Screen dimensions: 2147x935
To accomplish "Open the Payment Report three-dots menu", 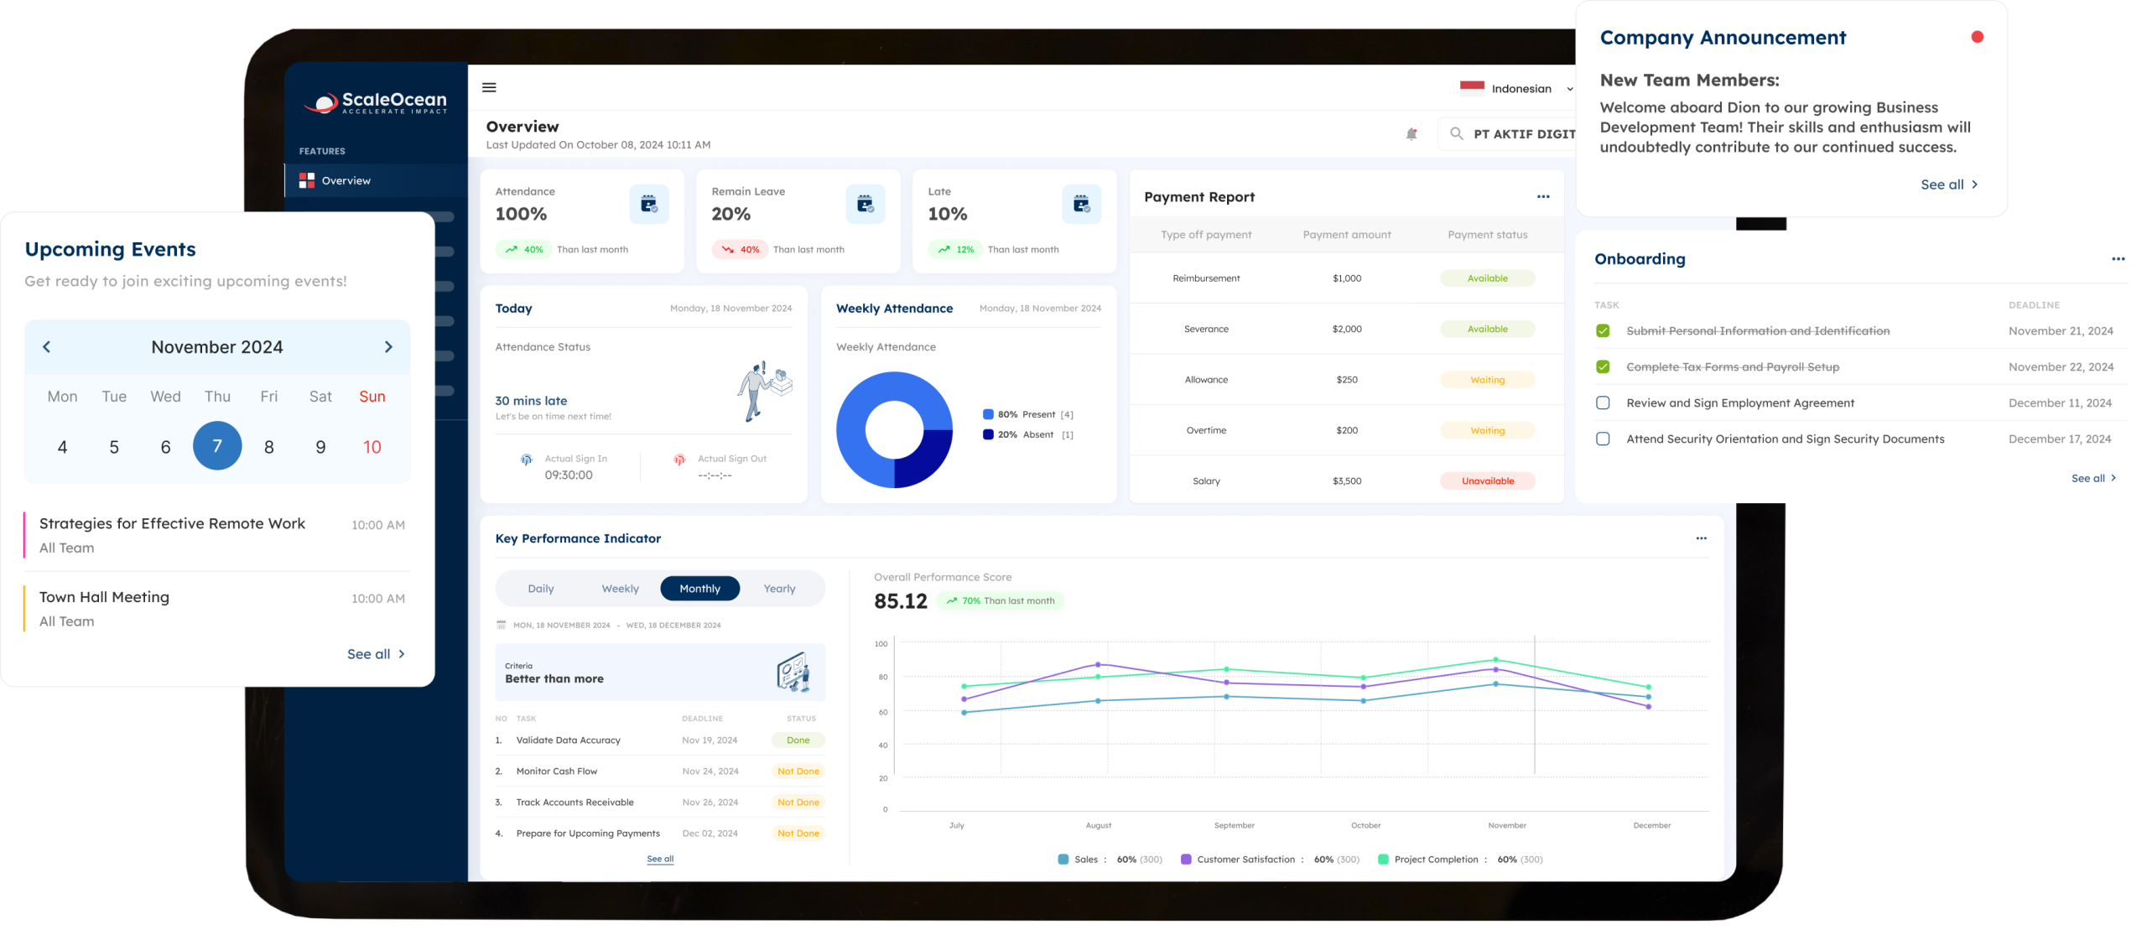I will [1543, 197].
